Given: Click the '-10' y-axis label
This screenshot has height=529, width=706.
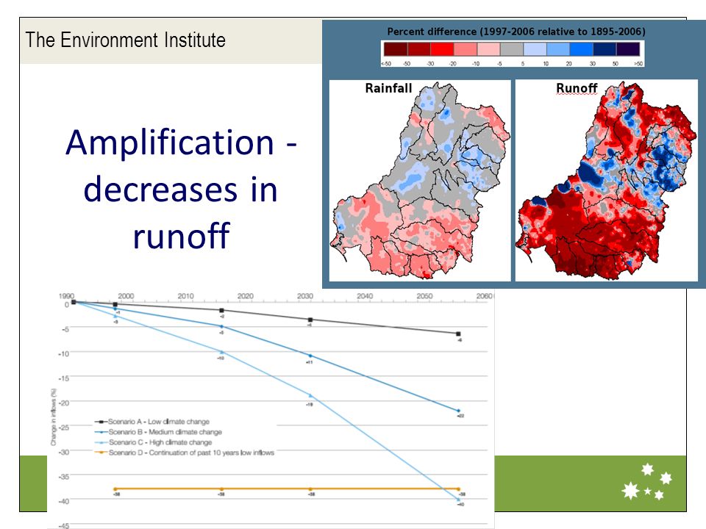Looking at the screenshot, I should click(63, 354).
